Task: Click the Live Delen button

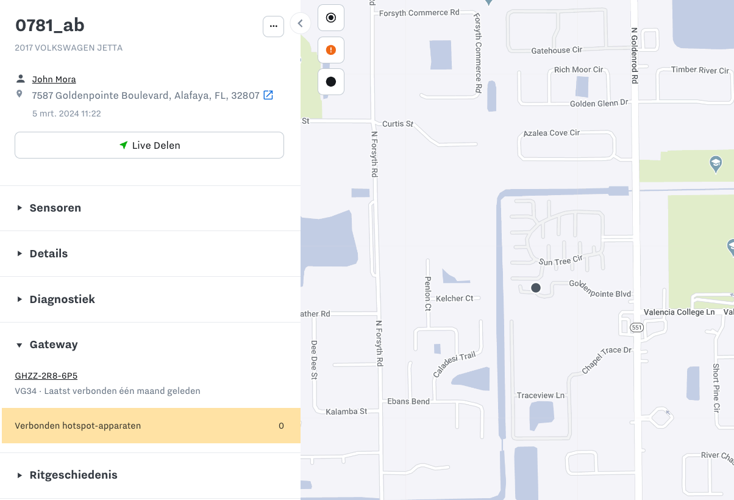Action: 149,145
